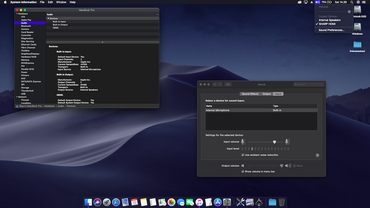Select USB in the sidebar
Image resolution: width=370 pixels, height=208 pixels.
click(x=23, y=94)
